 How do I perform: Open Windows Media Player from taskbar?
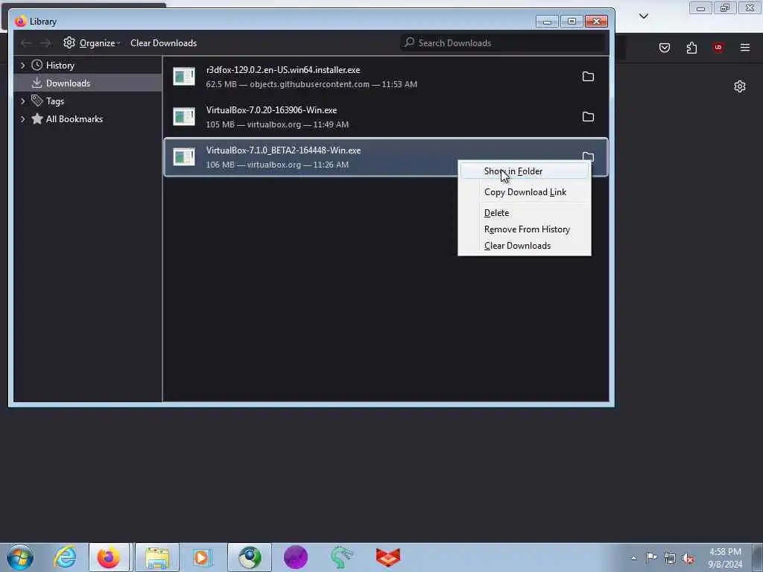tap(201, 557)
